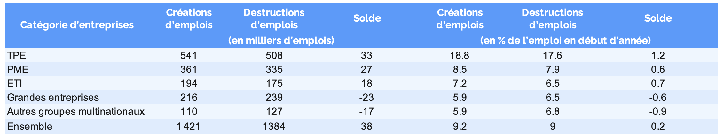Viewport: 724px width, 138px height.
Task: Click the "Catégorie d'entreprises" column header
Action: (77, 25)
